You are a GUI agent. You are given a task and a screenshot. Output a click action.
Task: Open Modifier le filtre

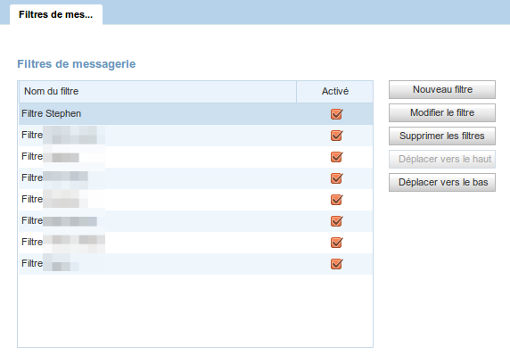tap(442, 112)
